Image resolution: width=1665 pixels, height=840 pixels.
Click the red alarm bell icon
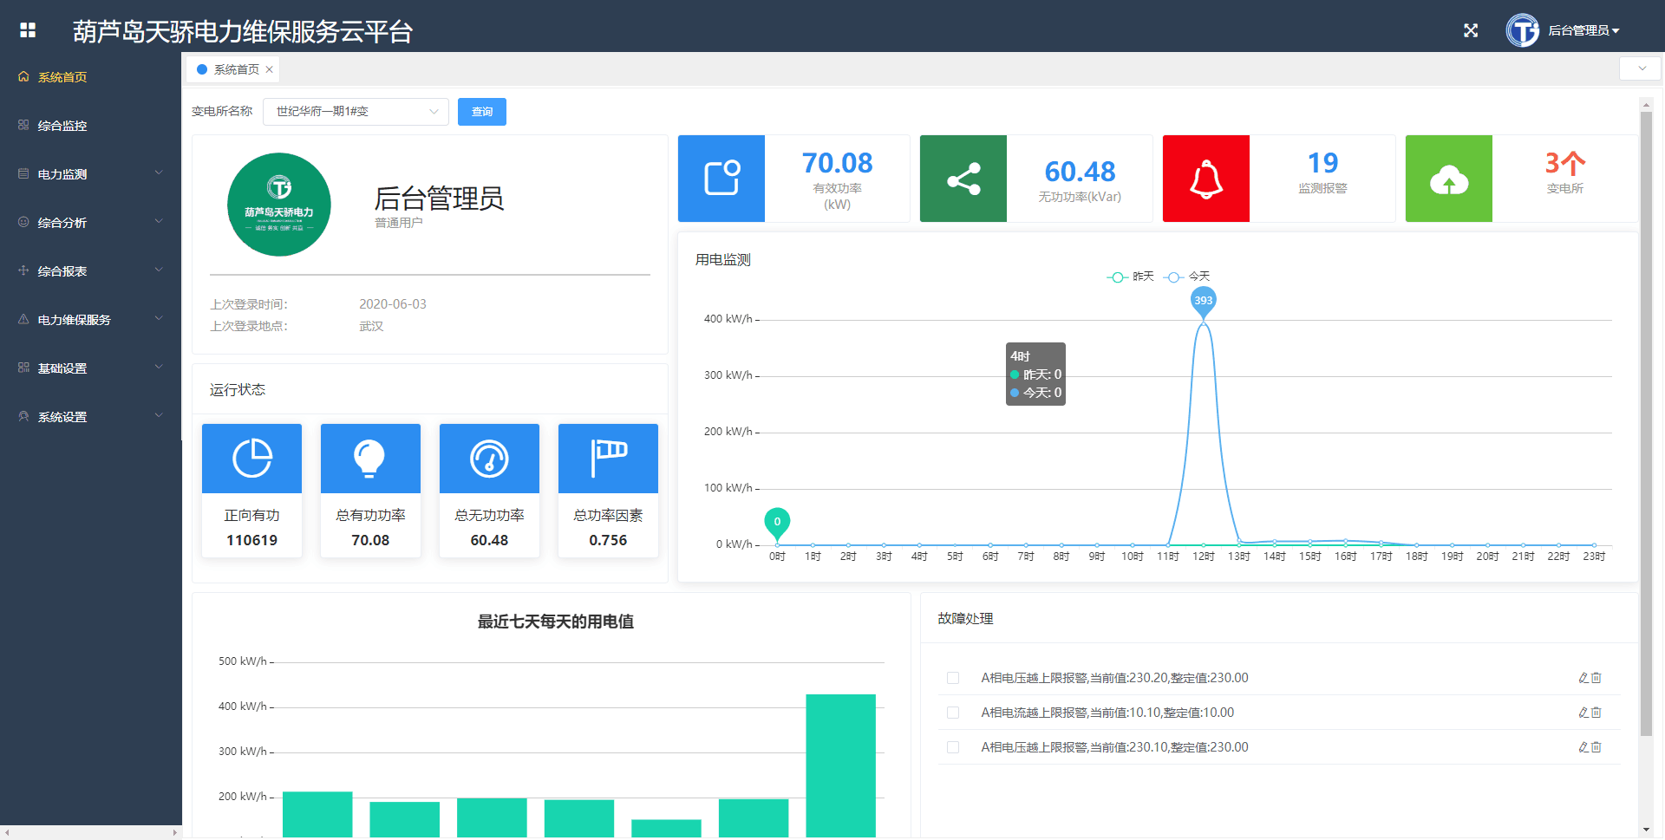(x=1205, y=179)
